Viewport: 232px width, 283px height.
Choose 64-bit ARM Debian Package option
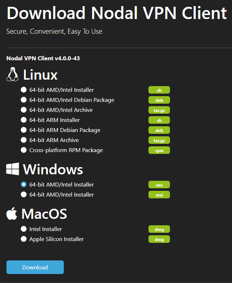click(x=24, y=130)
